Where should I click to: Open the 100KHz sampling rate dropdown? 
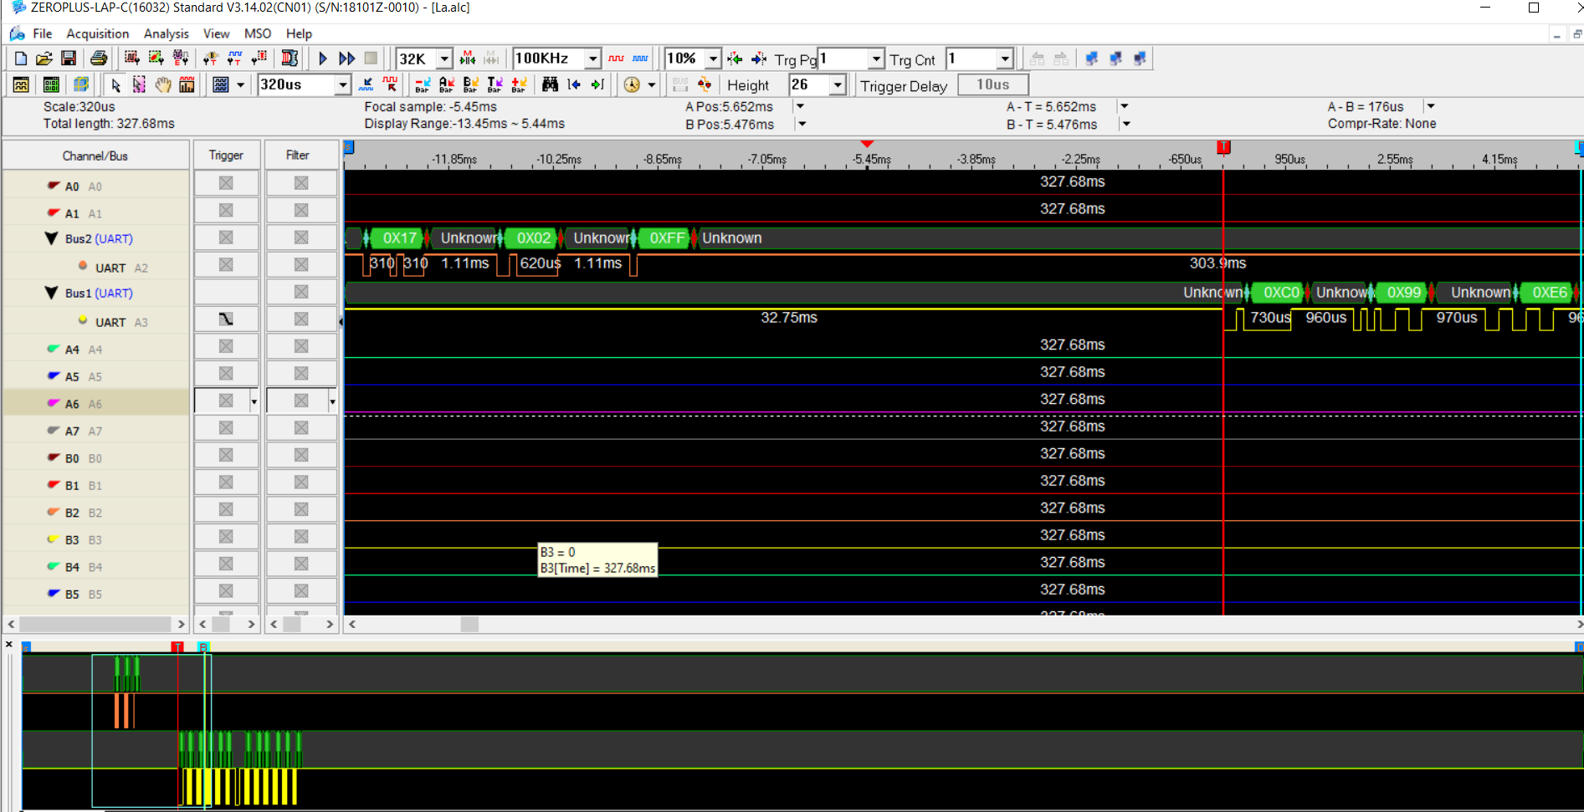click(592, 59)
